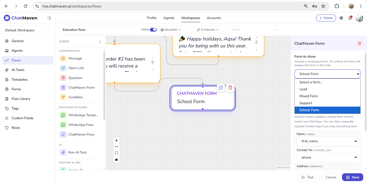Delete the ChatMaven Form step from panel header

pyautogui.click(x=359, y=43)
